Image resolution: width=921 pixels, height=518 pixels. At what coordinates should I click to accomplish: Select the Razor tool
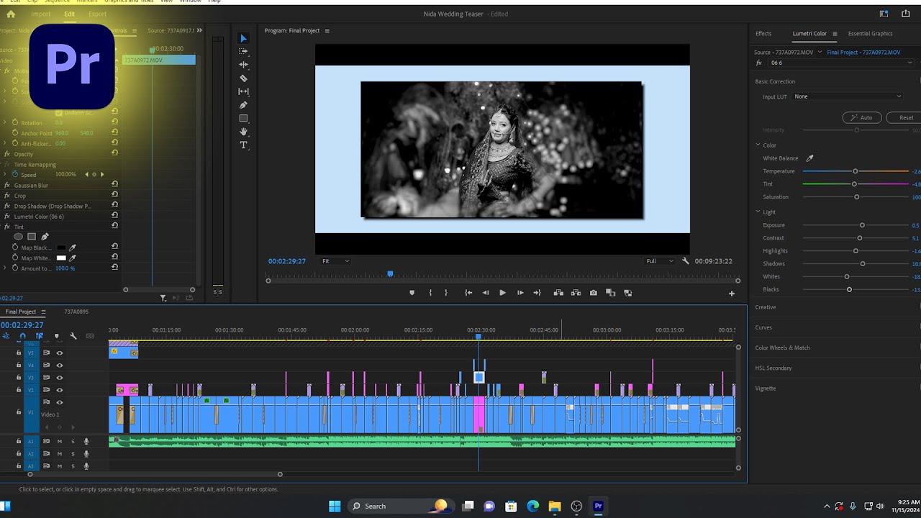coord(243,78)
